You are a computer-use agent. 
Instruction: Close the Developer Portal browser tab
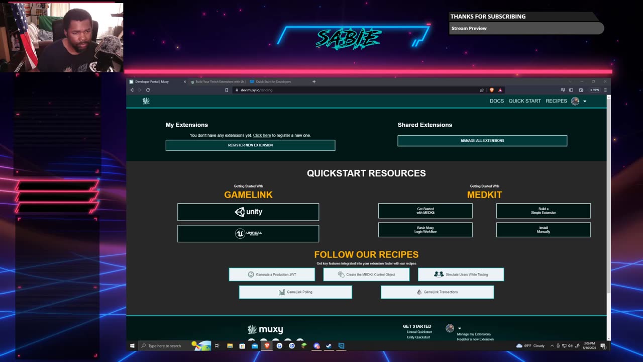(184, 81)
